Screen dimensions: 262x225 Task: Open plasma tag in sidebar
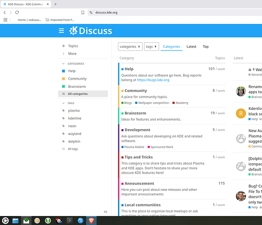[x=74, y=111]
